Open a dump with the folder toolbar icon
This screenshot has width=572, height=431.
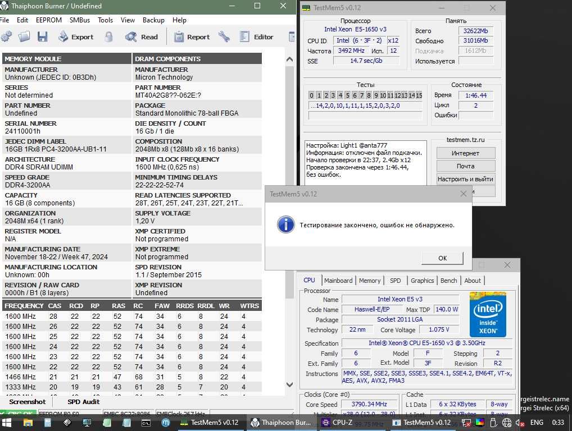pyautogui.click(x=24, y=36)
